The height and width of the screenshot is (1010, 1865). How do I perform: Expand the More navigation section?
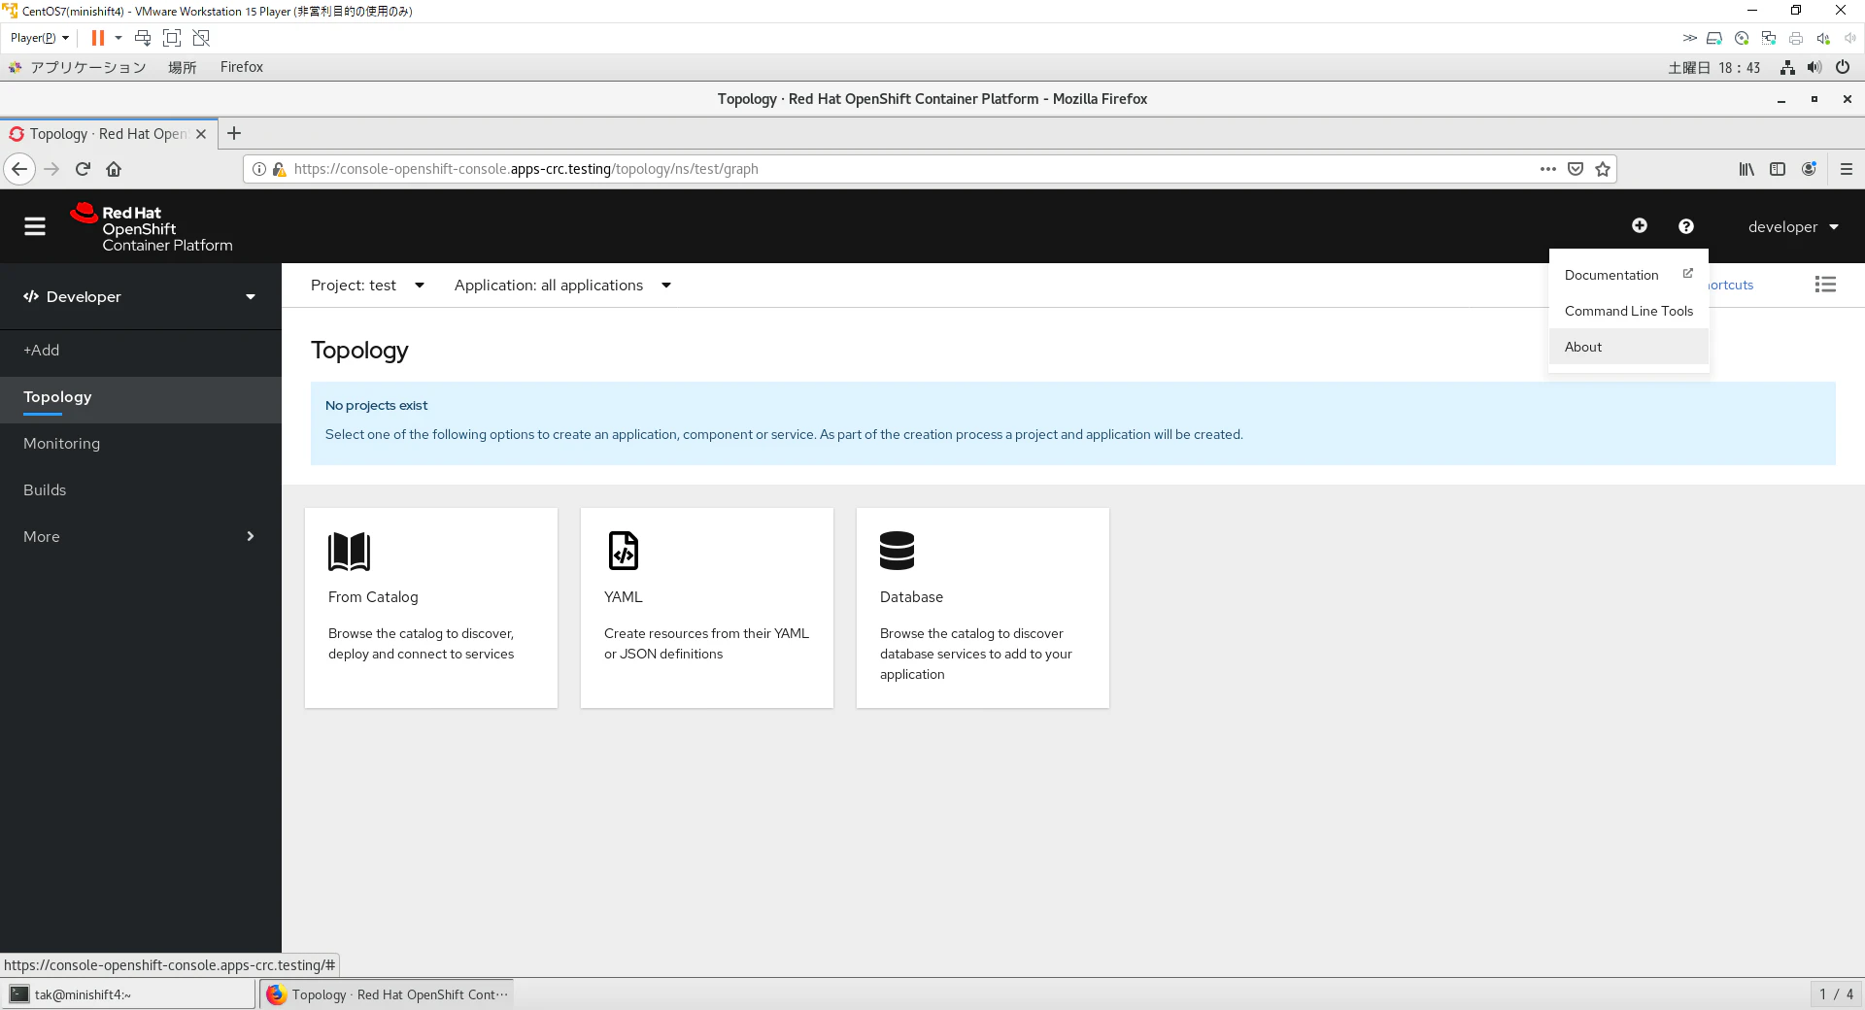pyautogui.click(x=140, y=536)
